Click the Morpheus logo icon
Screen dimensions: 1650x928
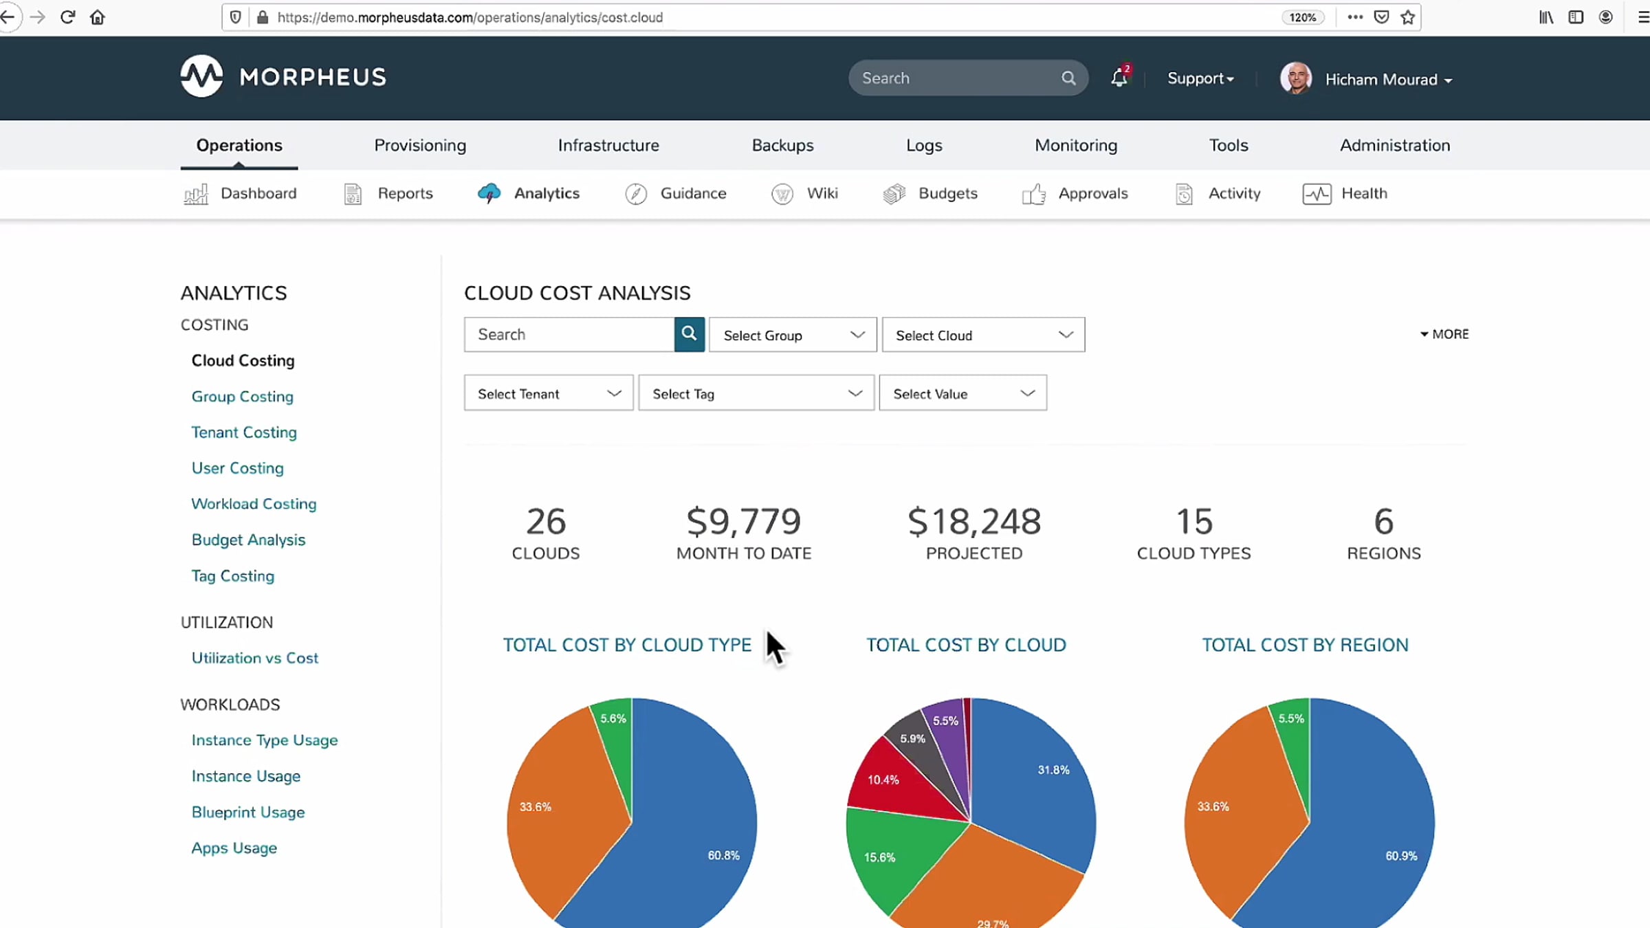point(201,76)
